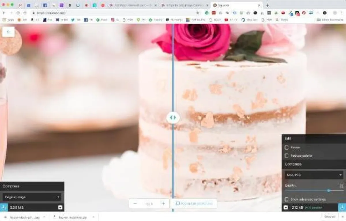
Task: Click the Toggle Background button
Action: tap(194, 204)
